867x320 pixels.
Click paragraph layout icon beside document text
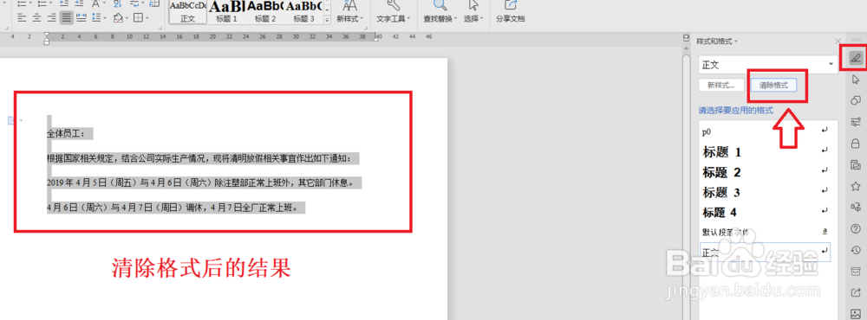click(x=11, y=120)
